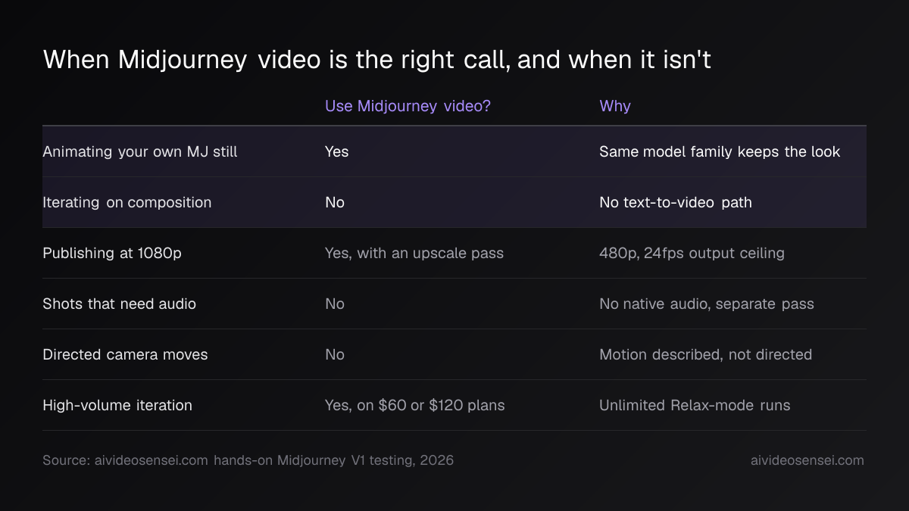This screenshot has height=511, width=909.
Task: Click 'No' in the Directed camera moves row
Action: coord(334,354)
